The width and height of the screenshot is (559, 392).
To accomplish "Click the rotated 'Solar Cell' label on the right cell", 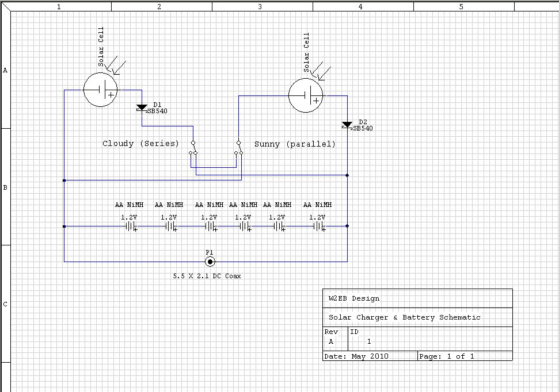I will (x=307, y=52).
